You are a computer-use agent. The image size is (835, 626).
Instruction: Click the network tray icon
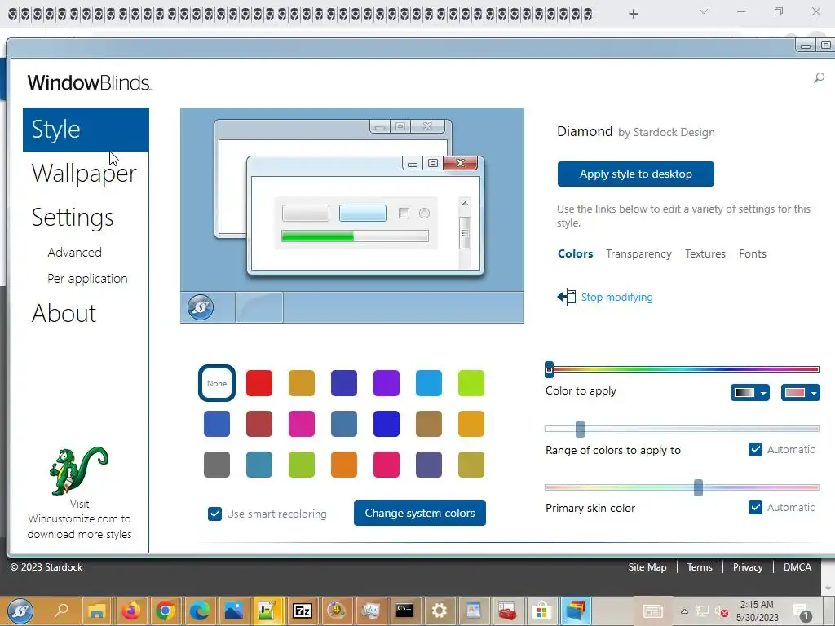tap(702, 611)
